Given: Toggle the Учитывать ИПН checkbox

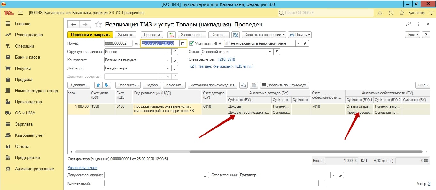Looking at the screenshot, I should [x=192, y=43].
